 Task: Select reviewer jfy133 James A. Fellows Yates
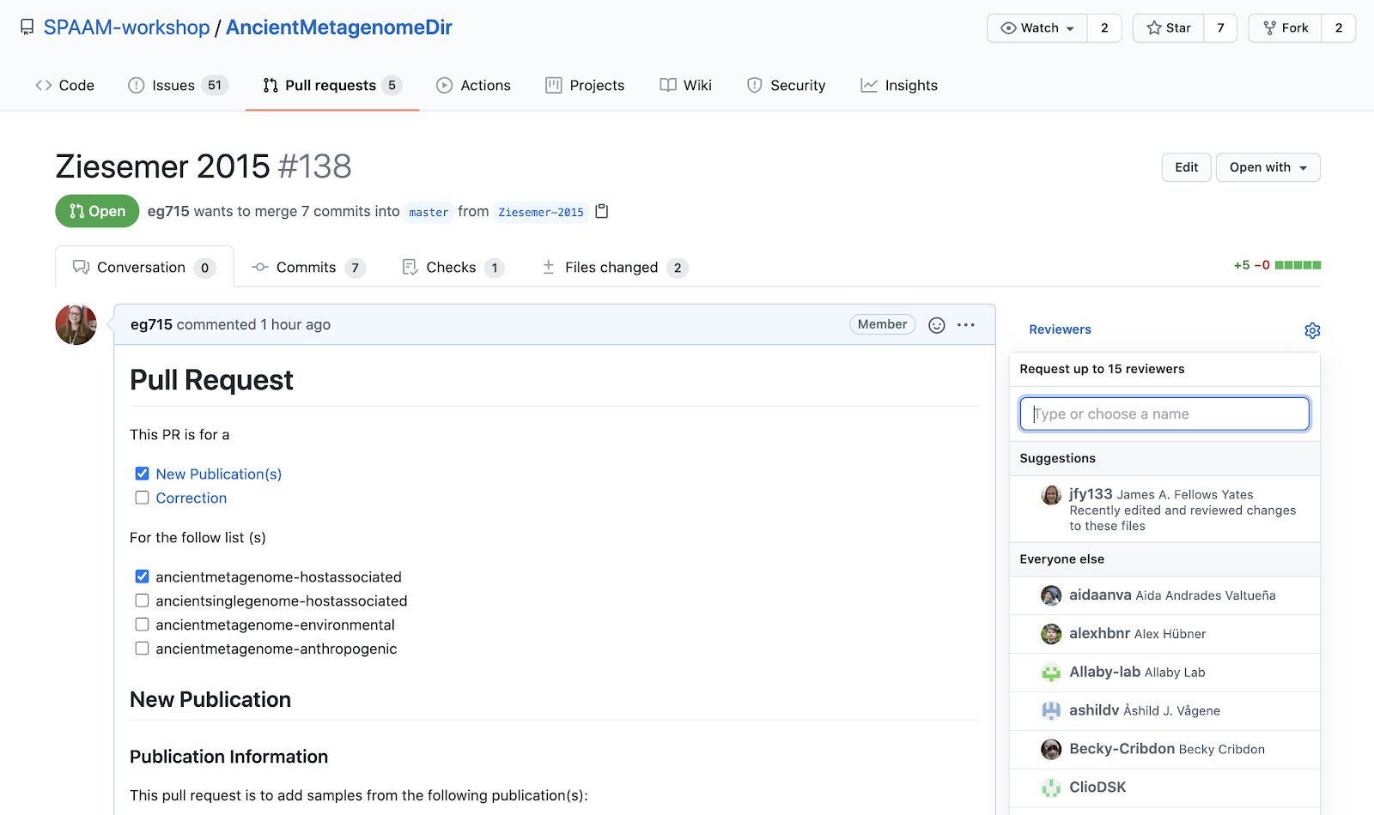[x=1164, y=510]
